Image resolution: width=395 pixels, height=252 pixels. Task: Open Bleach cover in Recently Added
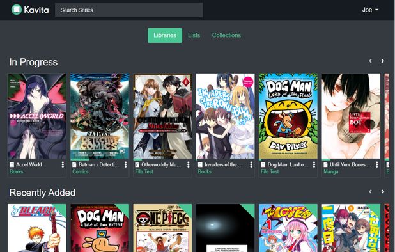[x=37, y=228]
